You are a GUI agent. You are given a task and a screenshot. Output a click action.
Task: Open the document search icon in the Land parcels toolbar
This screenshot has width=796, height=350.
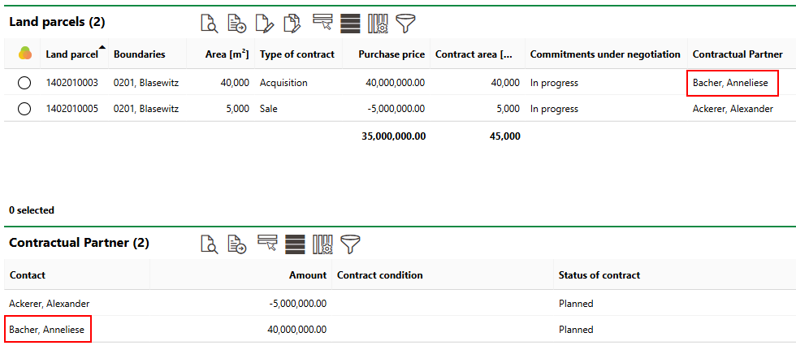point(210,24)
